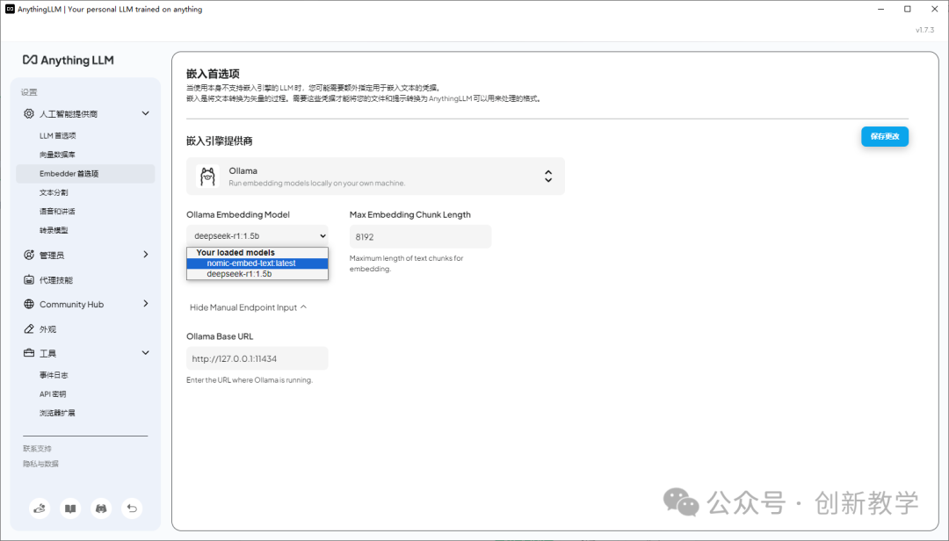
Task: Open the Ollama provider selector
Action: click(375, 177)
